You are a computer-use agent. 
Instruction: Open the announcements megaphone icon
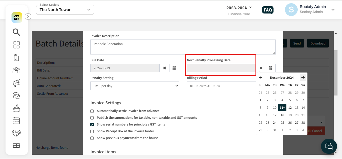point(16,83)
